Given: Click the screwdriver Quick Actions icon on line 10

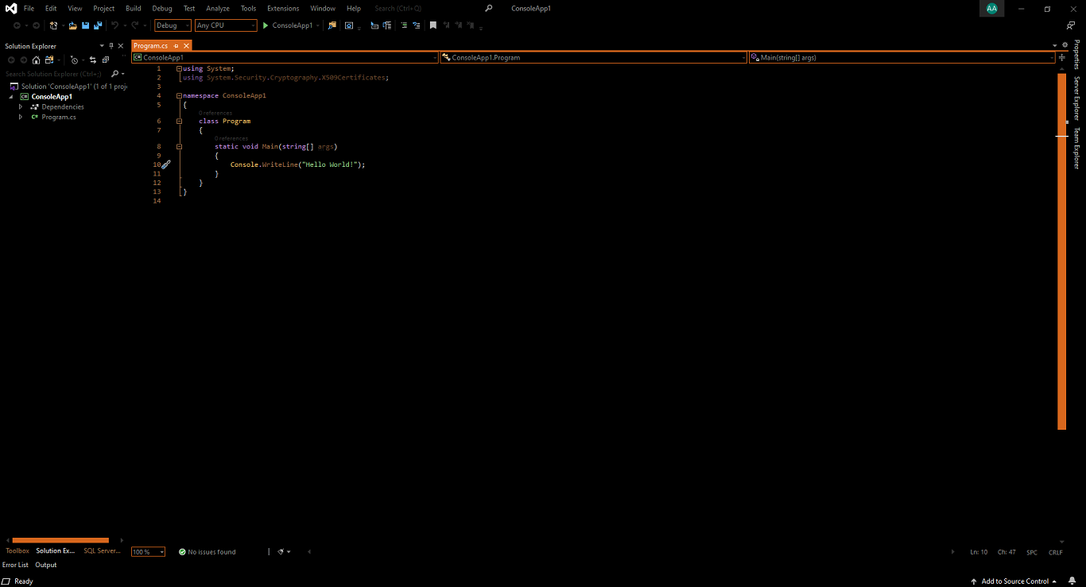Looking at the screenshot, I should 166,164.
